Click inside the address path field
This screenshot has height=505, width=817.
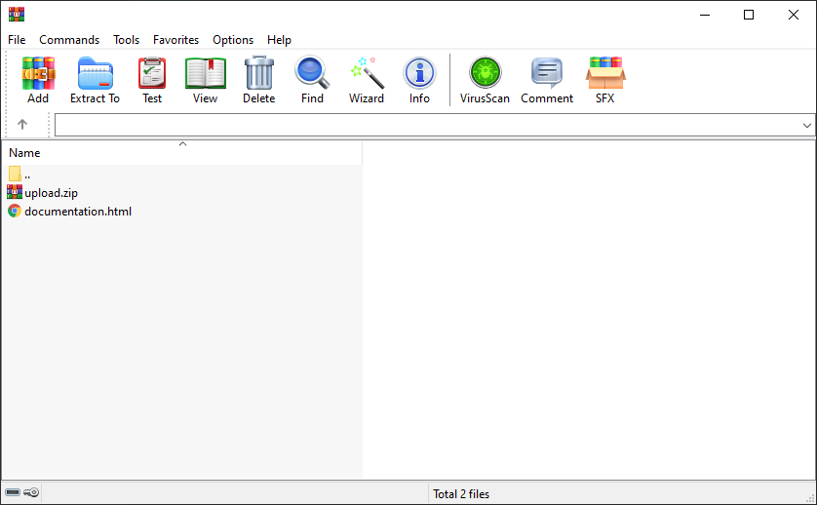[419, 126]
